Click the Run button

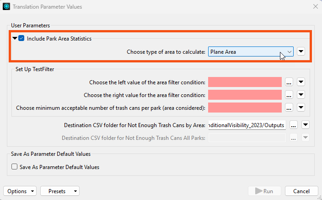click(x=264, y=191)
